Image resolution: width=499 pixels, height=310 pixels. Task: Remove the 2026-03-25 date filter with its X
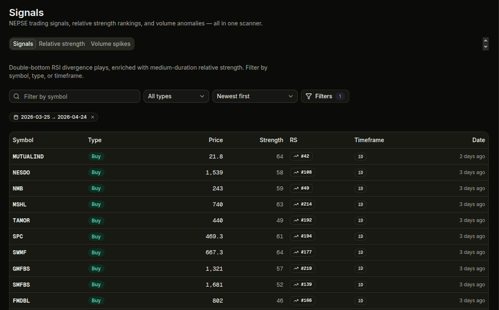click(93, 117)
